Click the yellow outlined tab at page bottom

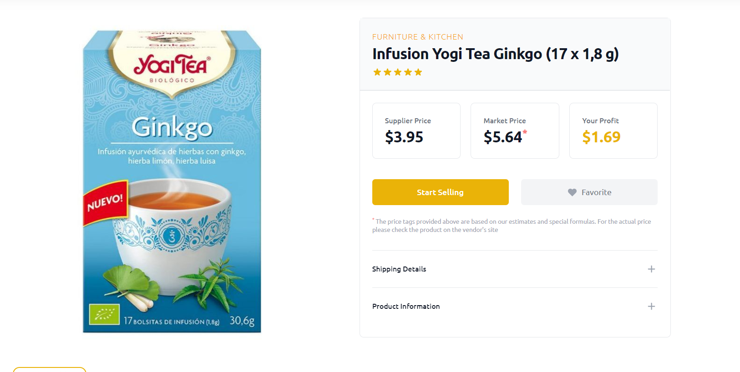[50, 369]
